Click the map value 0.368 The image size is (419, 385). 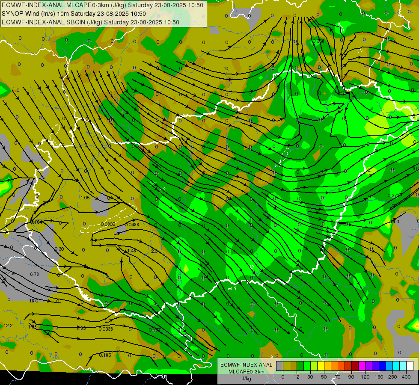point(318,41)
